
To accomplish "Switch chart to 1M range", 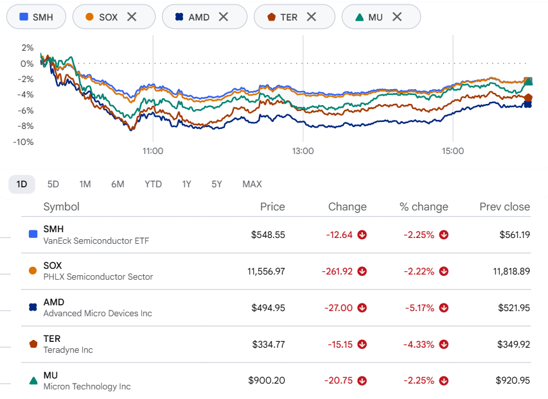I will coord(85,184).
